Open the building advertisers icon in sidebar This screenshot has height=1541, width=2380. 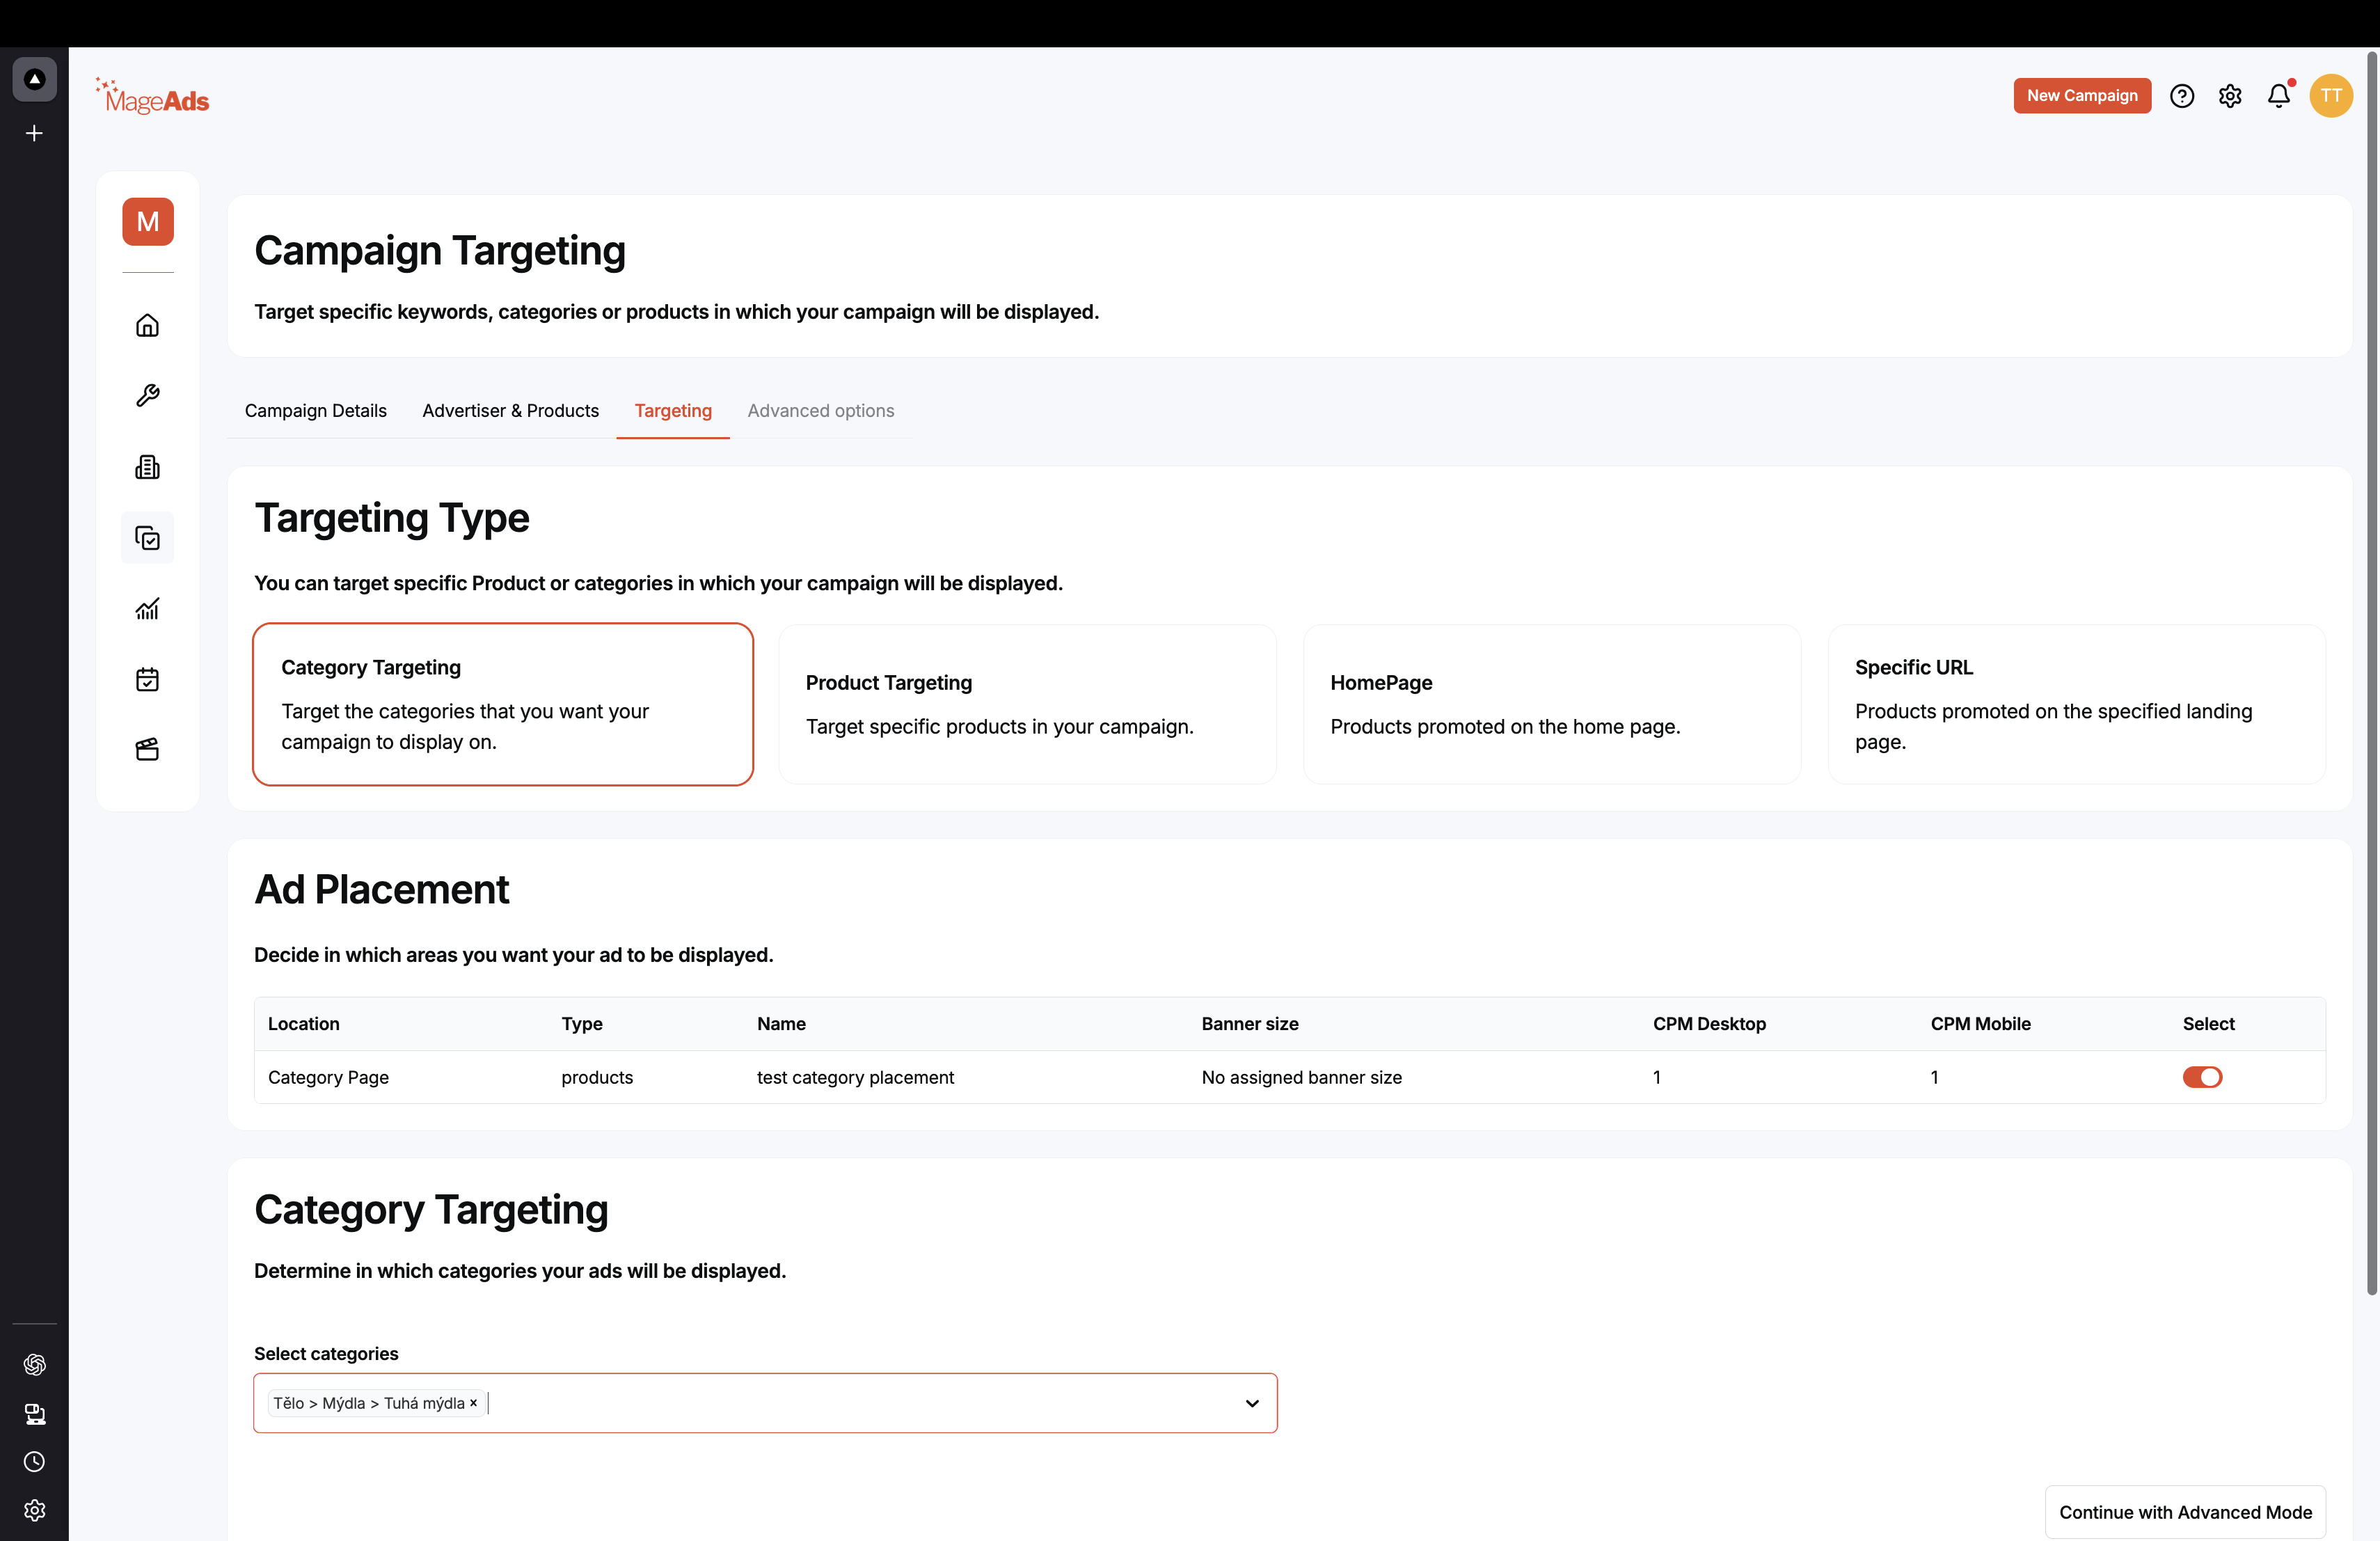pyautogui.click(x=147, y=467)
